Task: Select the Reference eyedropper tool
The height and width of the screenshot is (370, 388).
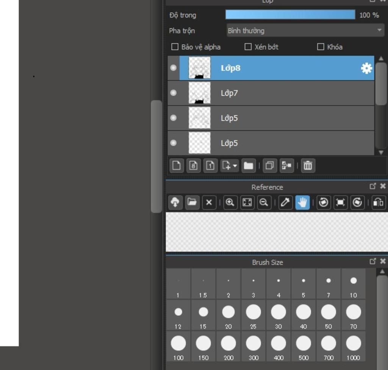Action: (x=285, y=202)
